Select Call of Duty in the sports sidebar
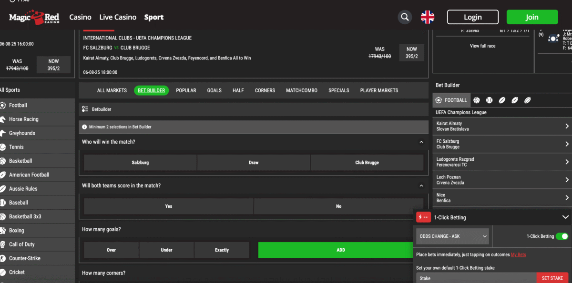The height and width of the screenshot is (283, 572). [37, 244]
